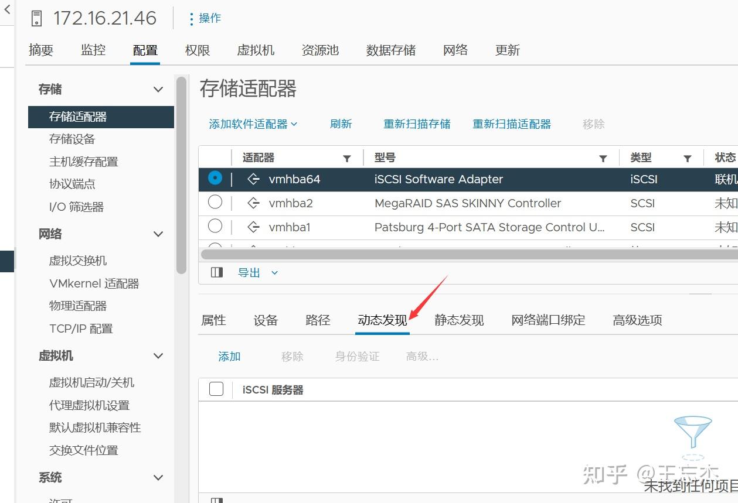The image size is (738, 503).
Task: Open the filter icon on the 类型 column
Action: tap(688, 158)
